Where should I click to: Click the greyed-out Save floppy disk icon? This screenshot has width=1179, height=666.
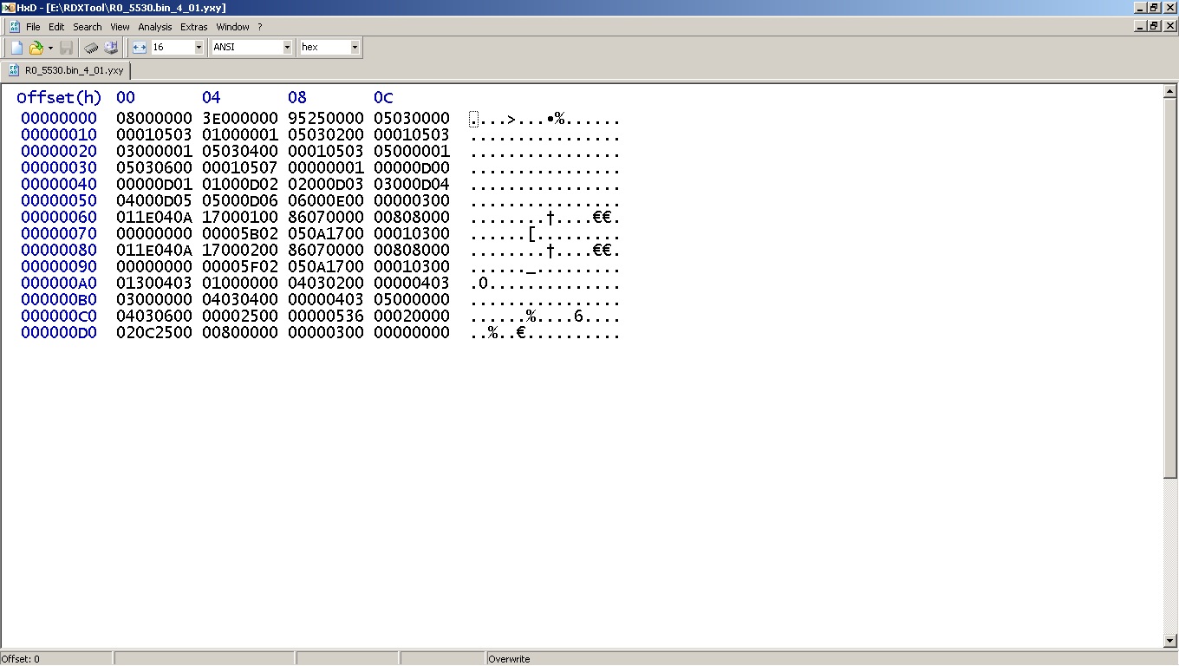point(67,48)
